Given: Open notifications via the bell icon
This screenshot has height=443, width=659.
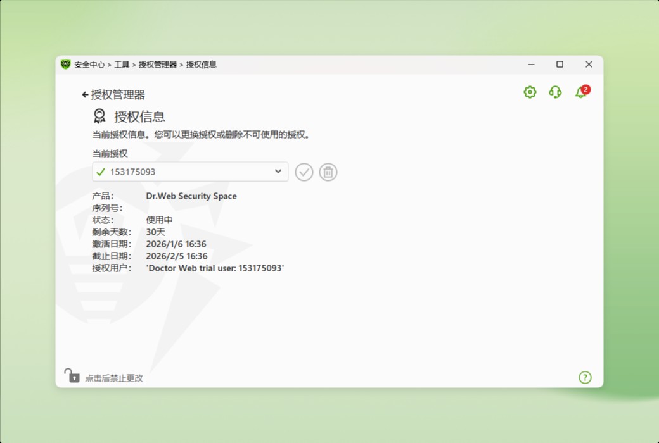Looking at the screenshot, I should 580,93.
